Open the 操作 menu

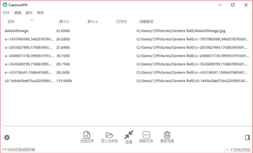[29, 13]
